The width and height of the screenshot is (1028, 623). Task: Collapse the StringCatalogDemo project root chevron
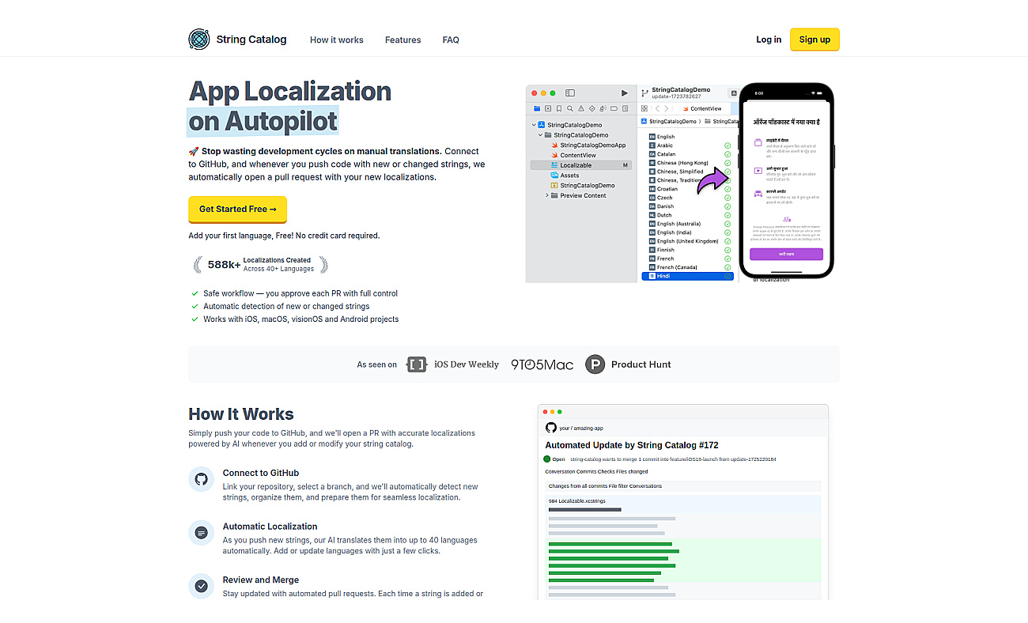(x=534, y=125)
